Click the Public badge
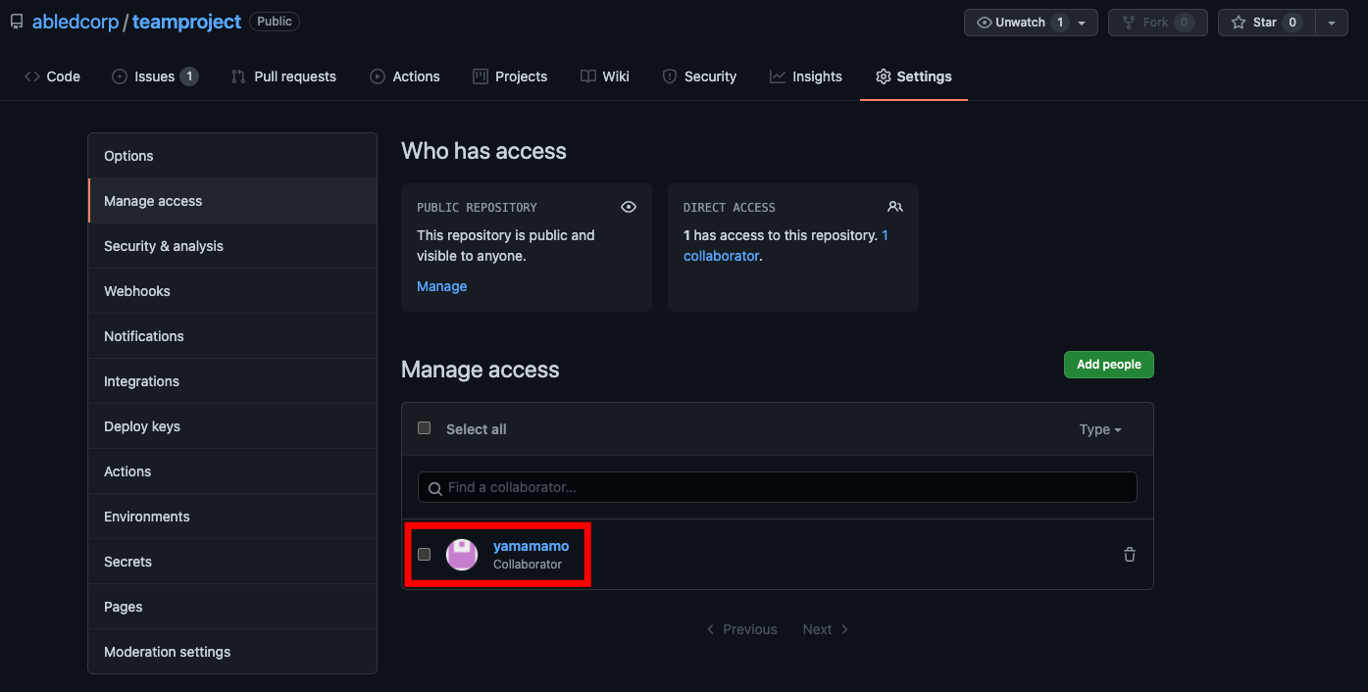The image size is (1368, 692). pyautogui.click(x=275, y=22)
